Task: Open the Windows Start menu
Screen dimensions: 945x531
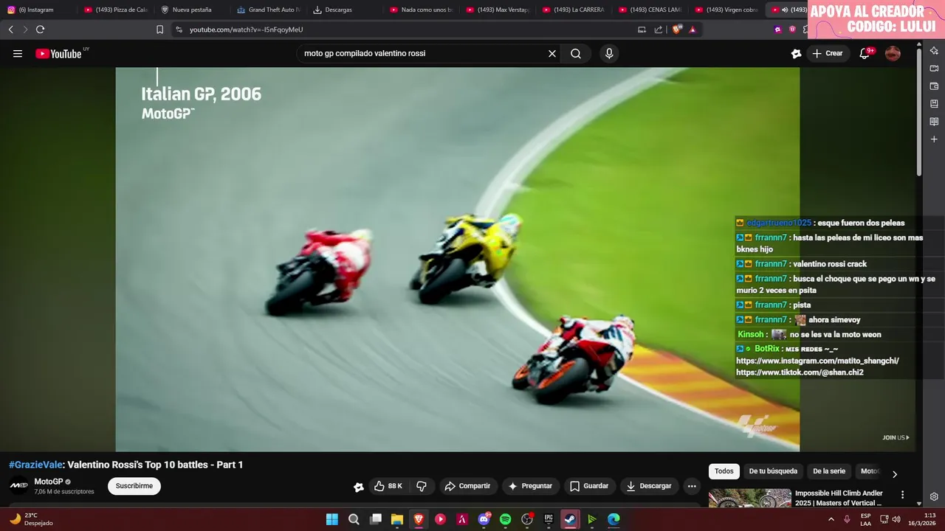Action: (332, 519)
